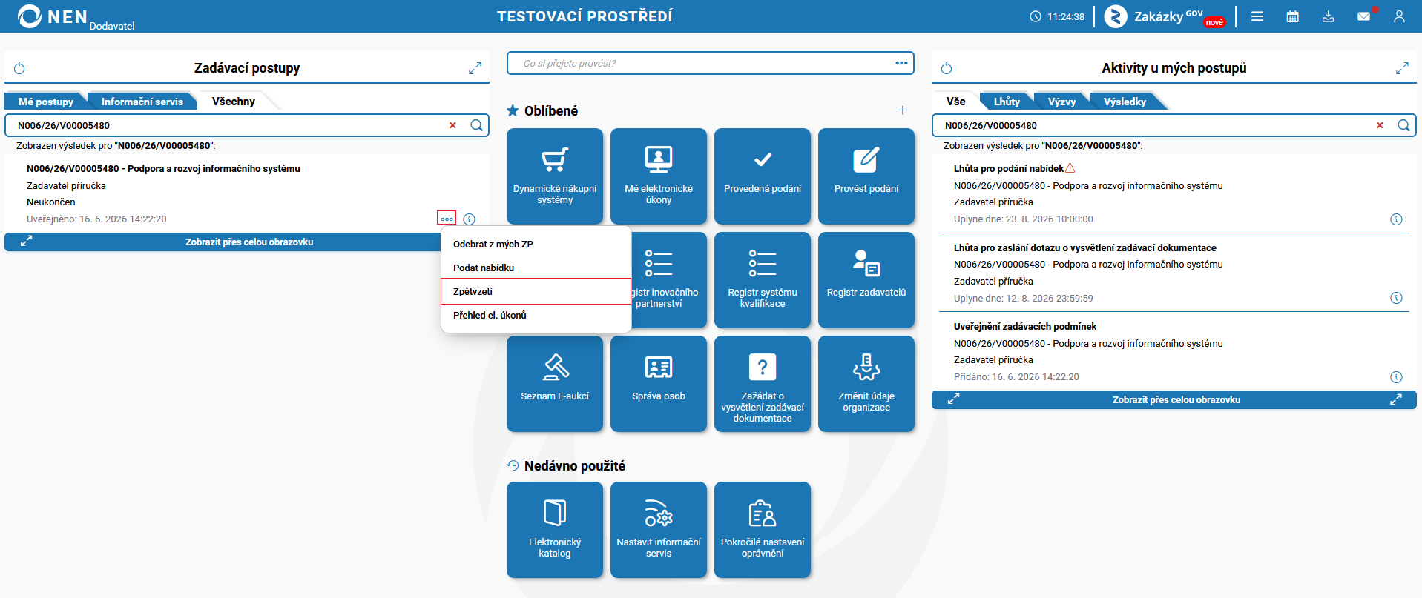Run search in Zadávací postupy panel
This screenshot has height=598, width=1422.
(x=477, y=125)
